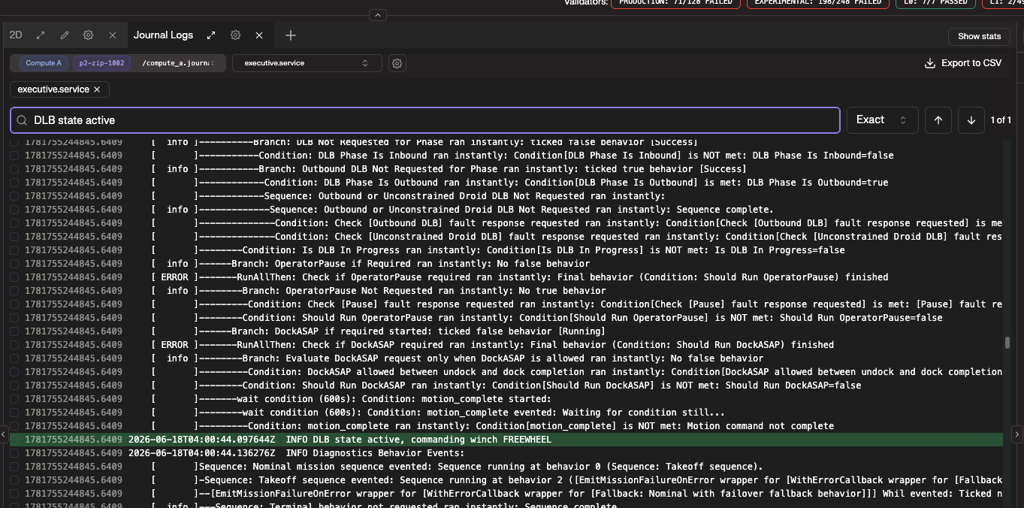1024x508 pixels.
Task: Tick checkbox for 'Condition: Is DLB In Progress' row
Action: (x=14, y=250)
